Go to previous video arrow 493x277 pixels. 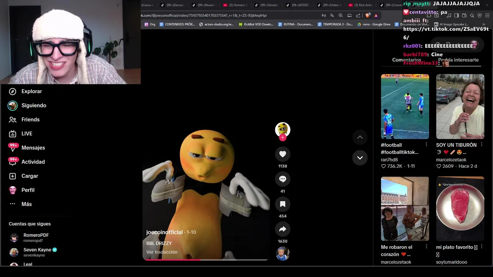pos(360,137)
